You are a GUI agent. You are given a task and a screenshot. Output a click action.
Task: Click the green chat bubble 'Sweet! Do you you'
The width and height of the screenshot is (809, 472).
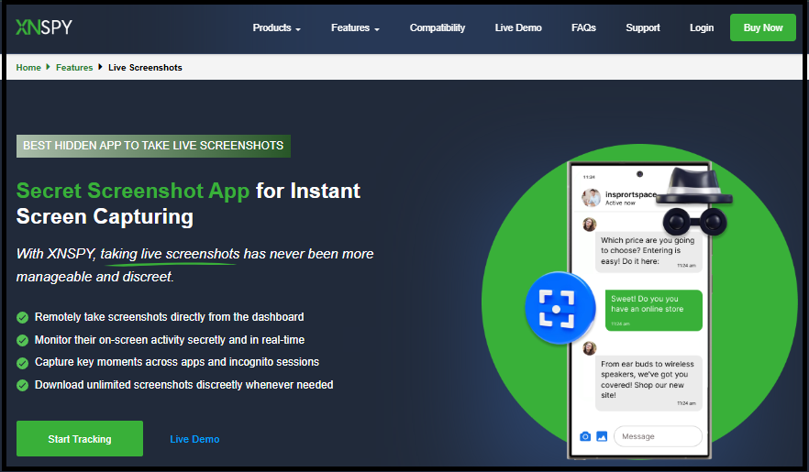(654, 310)
